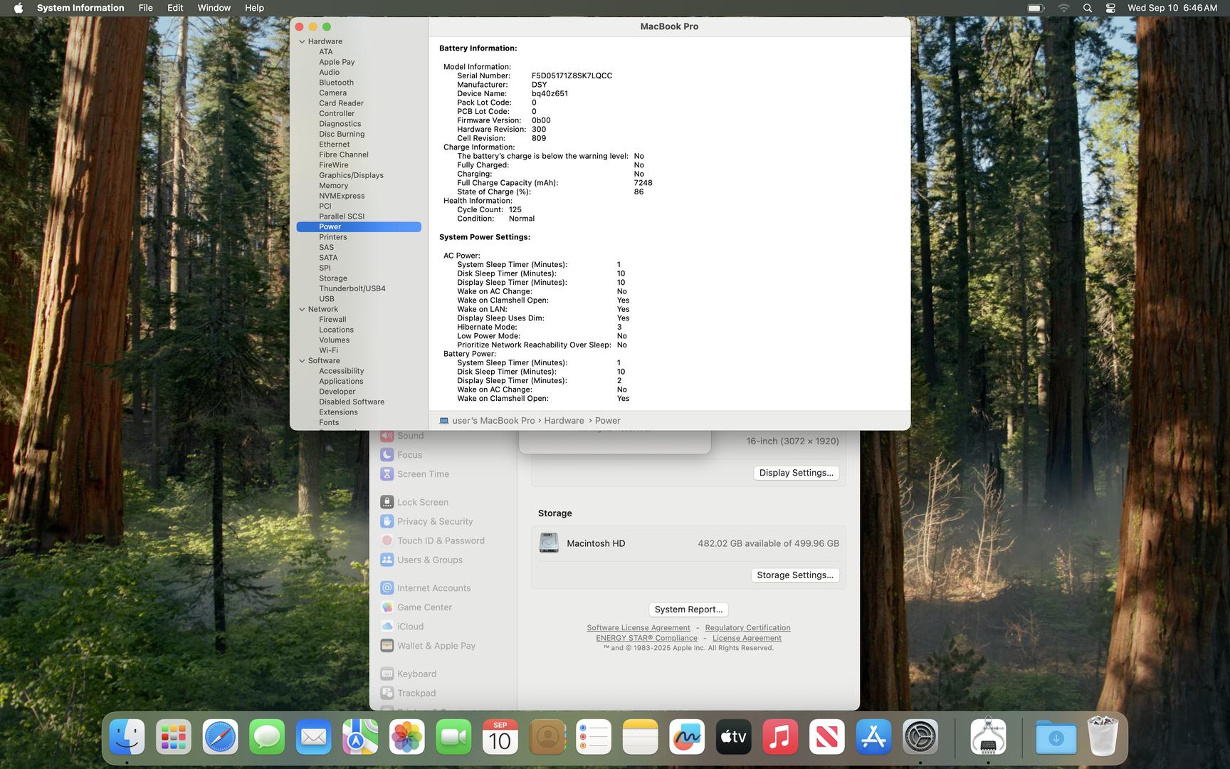Screen dimensions: 1230x769
Task: Launch Freeform from the Dock
Action: click(687, 737)
